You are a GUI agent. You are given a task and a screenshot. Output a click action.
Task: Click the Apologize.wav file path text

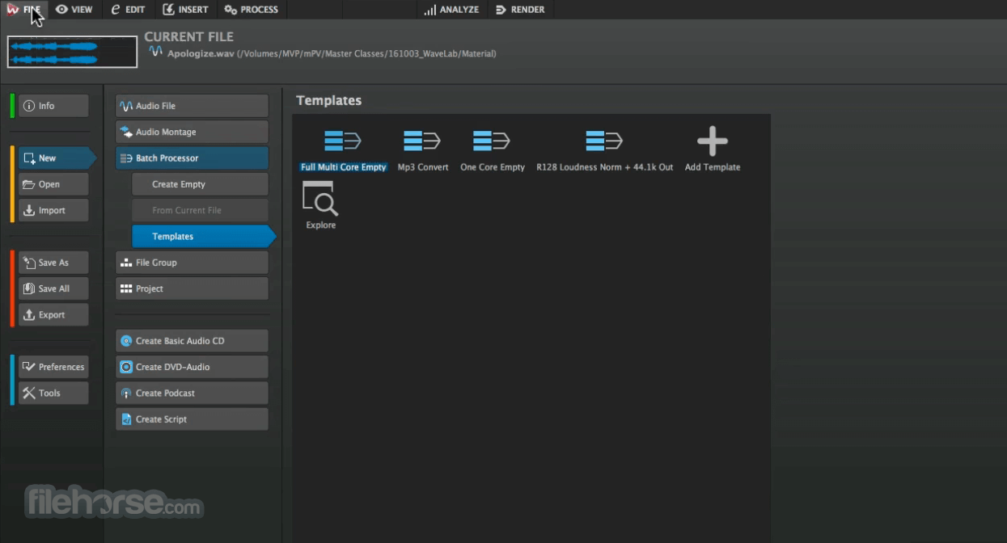click(x=332, y=53)
